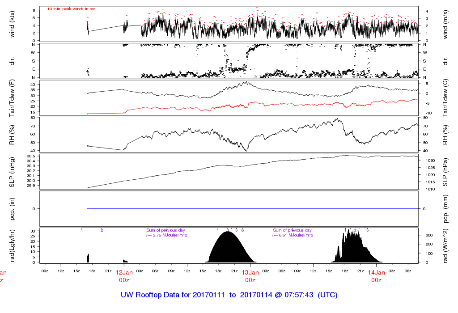Select the 13Jan 00z date marker
The height and width of the screenshot is (313, 458).
(x=250, y=276)
